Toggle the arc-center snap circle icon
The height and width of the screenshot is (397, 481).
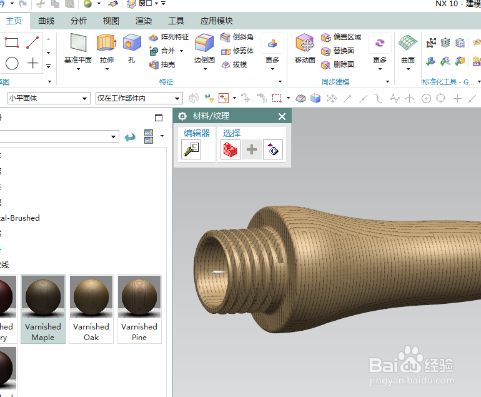(426, 99)
